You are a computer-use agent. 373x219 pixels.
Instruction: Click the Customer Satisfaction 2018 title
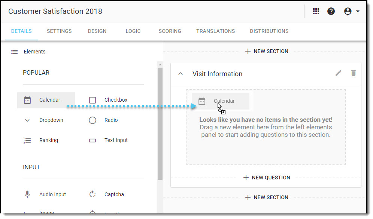click(x=55, y=11)
